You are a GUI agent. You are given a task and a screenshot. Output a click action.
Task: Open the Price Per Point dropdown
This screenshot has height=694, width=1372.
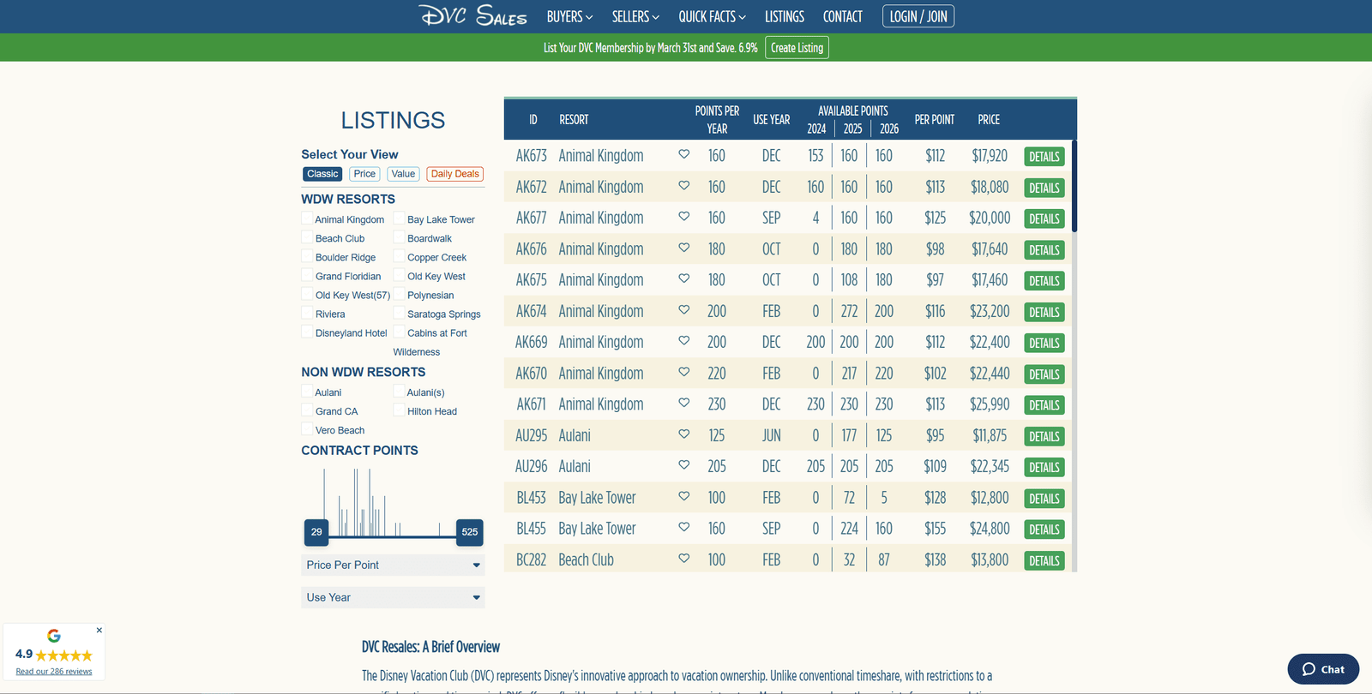point(393,565)
